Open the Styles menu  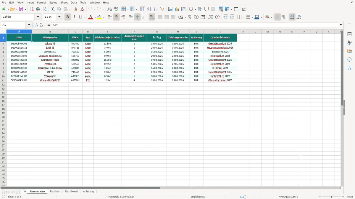coord(53,2)
